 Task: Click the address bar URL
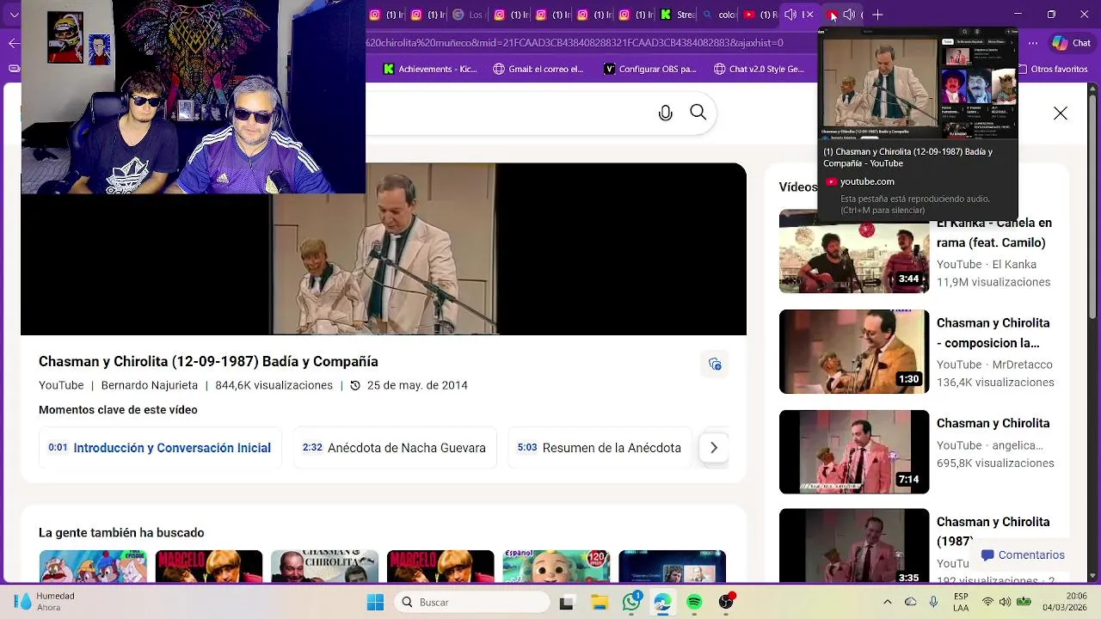pyautogui.click(x=575, y=43)
